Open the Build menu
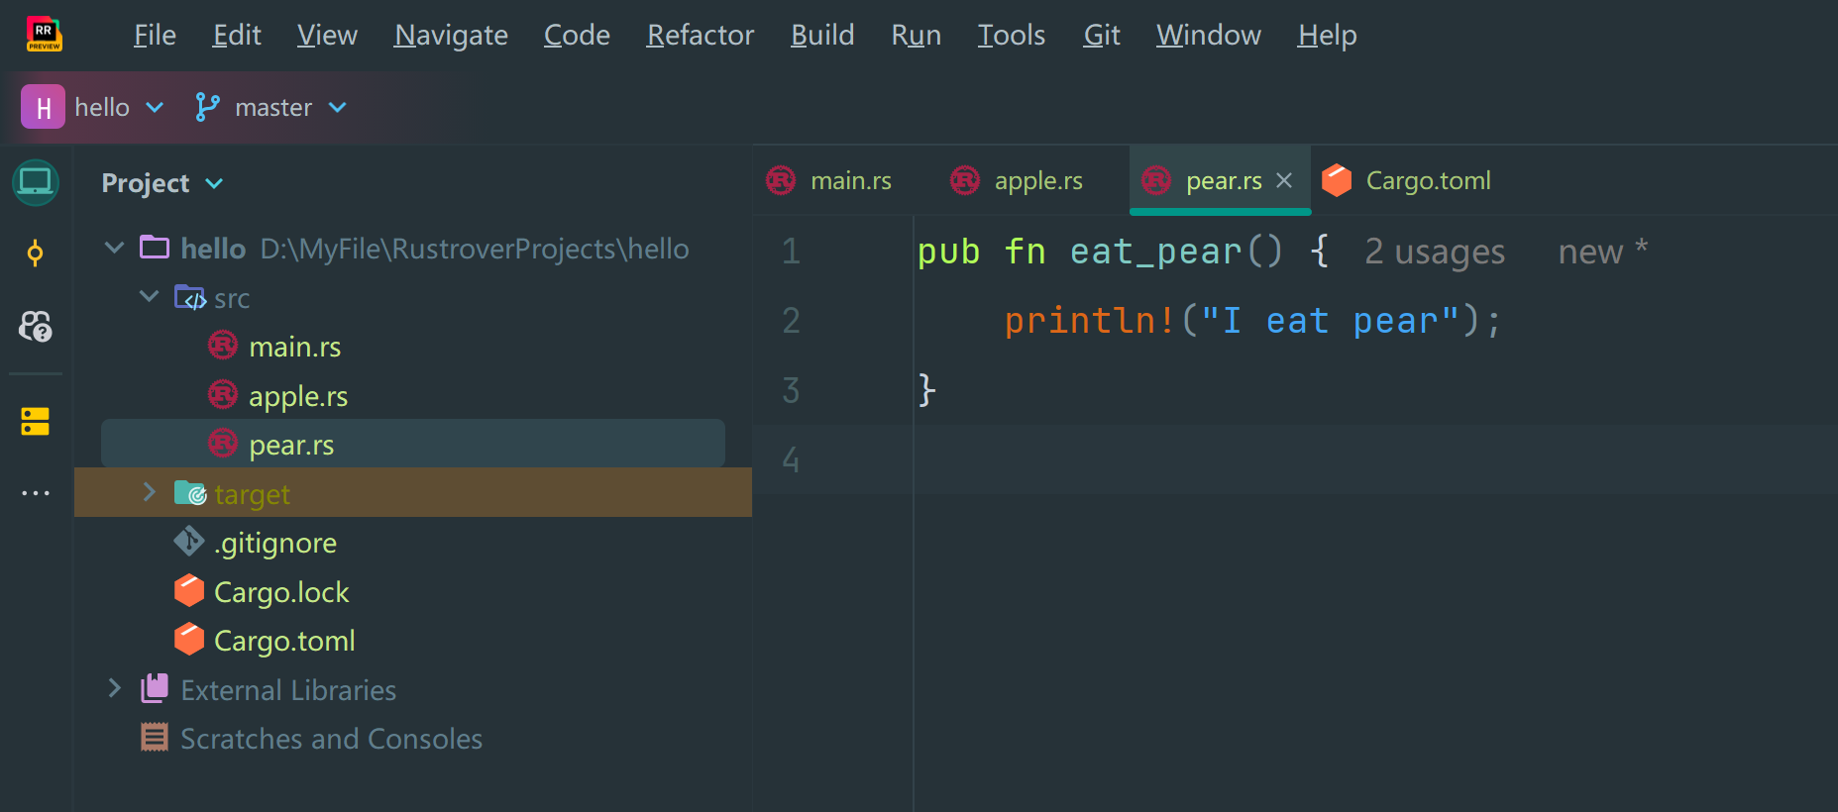1838x812 pixels. 822,35
